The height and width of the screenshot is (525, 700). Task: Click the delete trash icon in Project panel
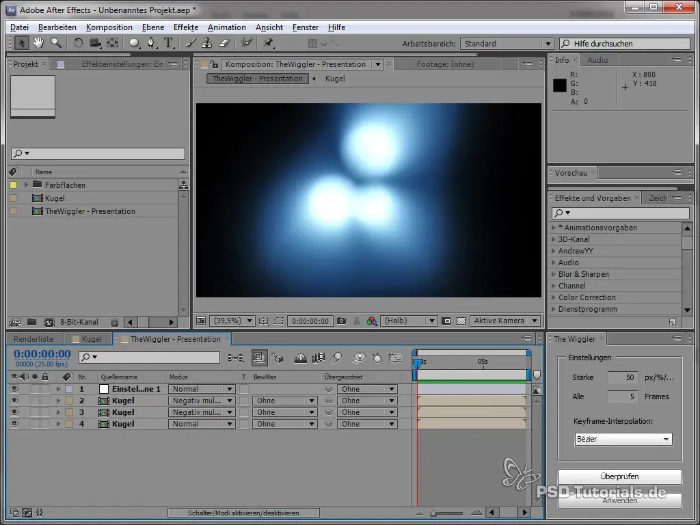(x=115, y=322)
